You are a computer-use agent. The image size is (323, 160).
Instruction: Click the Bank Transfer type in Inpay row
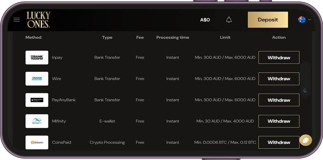point(107,58)
